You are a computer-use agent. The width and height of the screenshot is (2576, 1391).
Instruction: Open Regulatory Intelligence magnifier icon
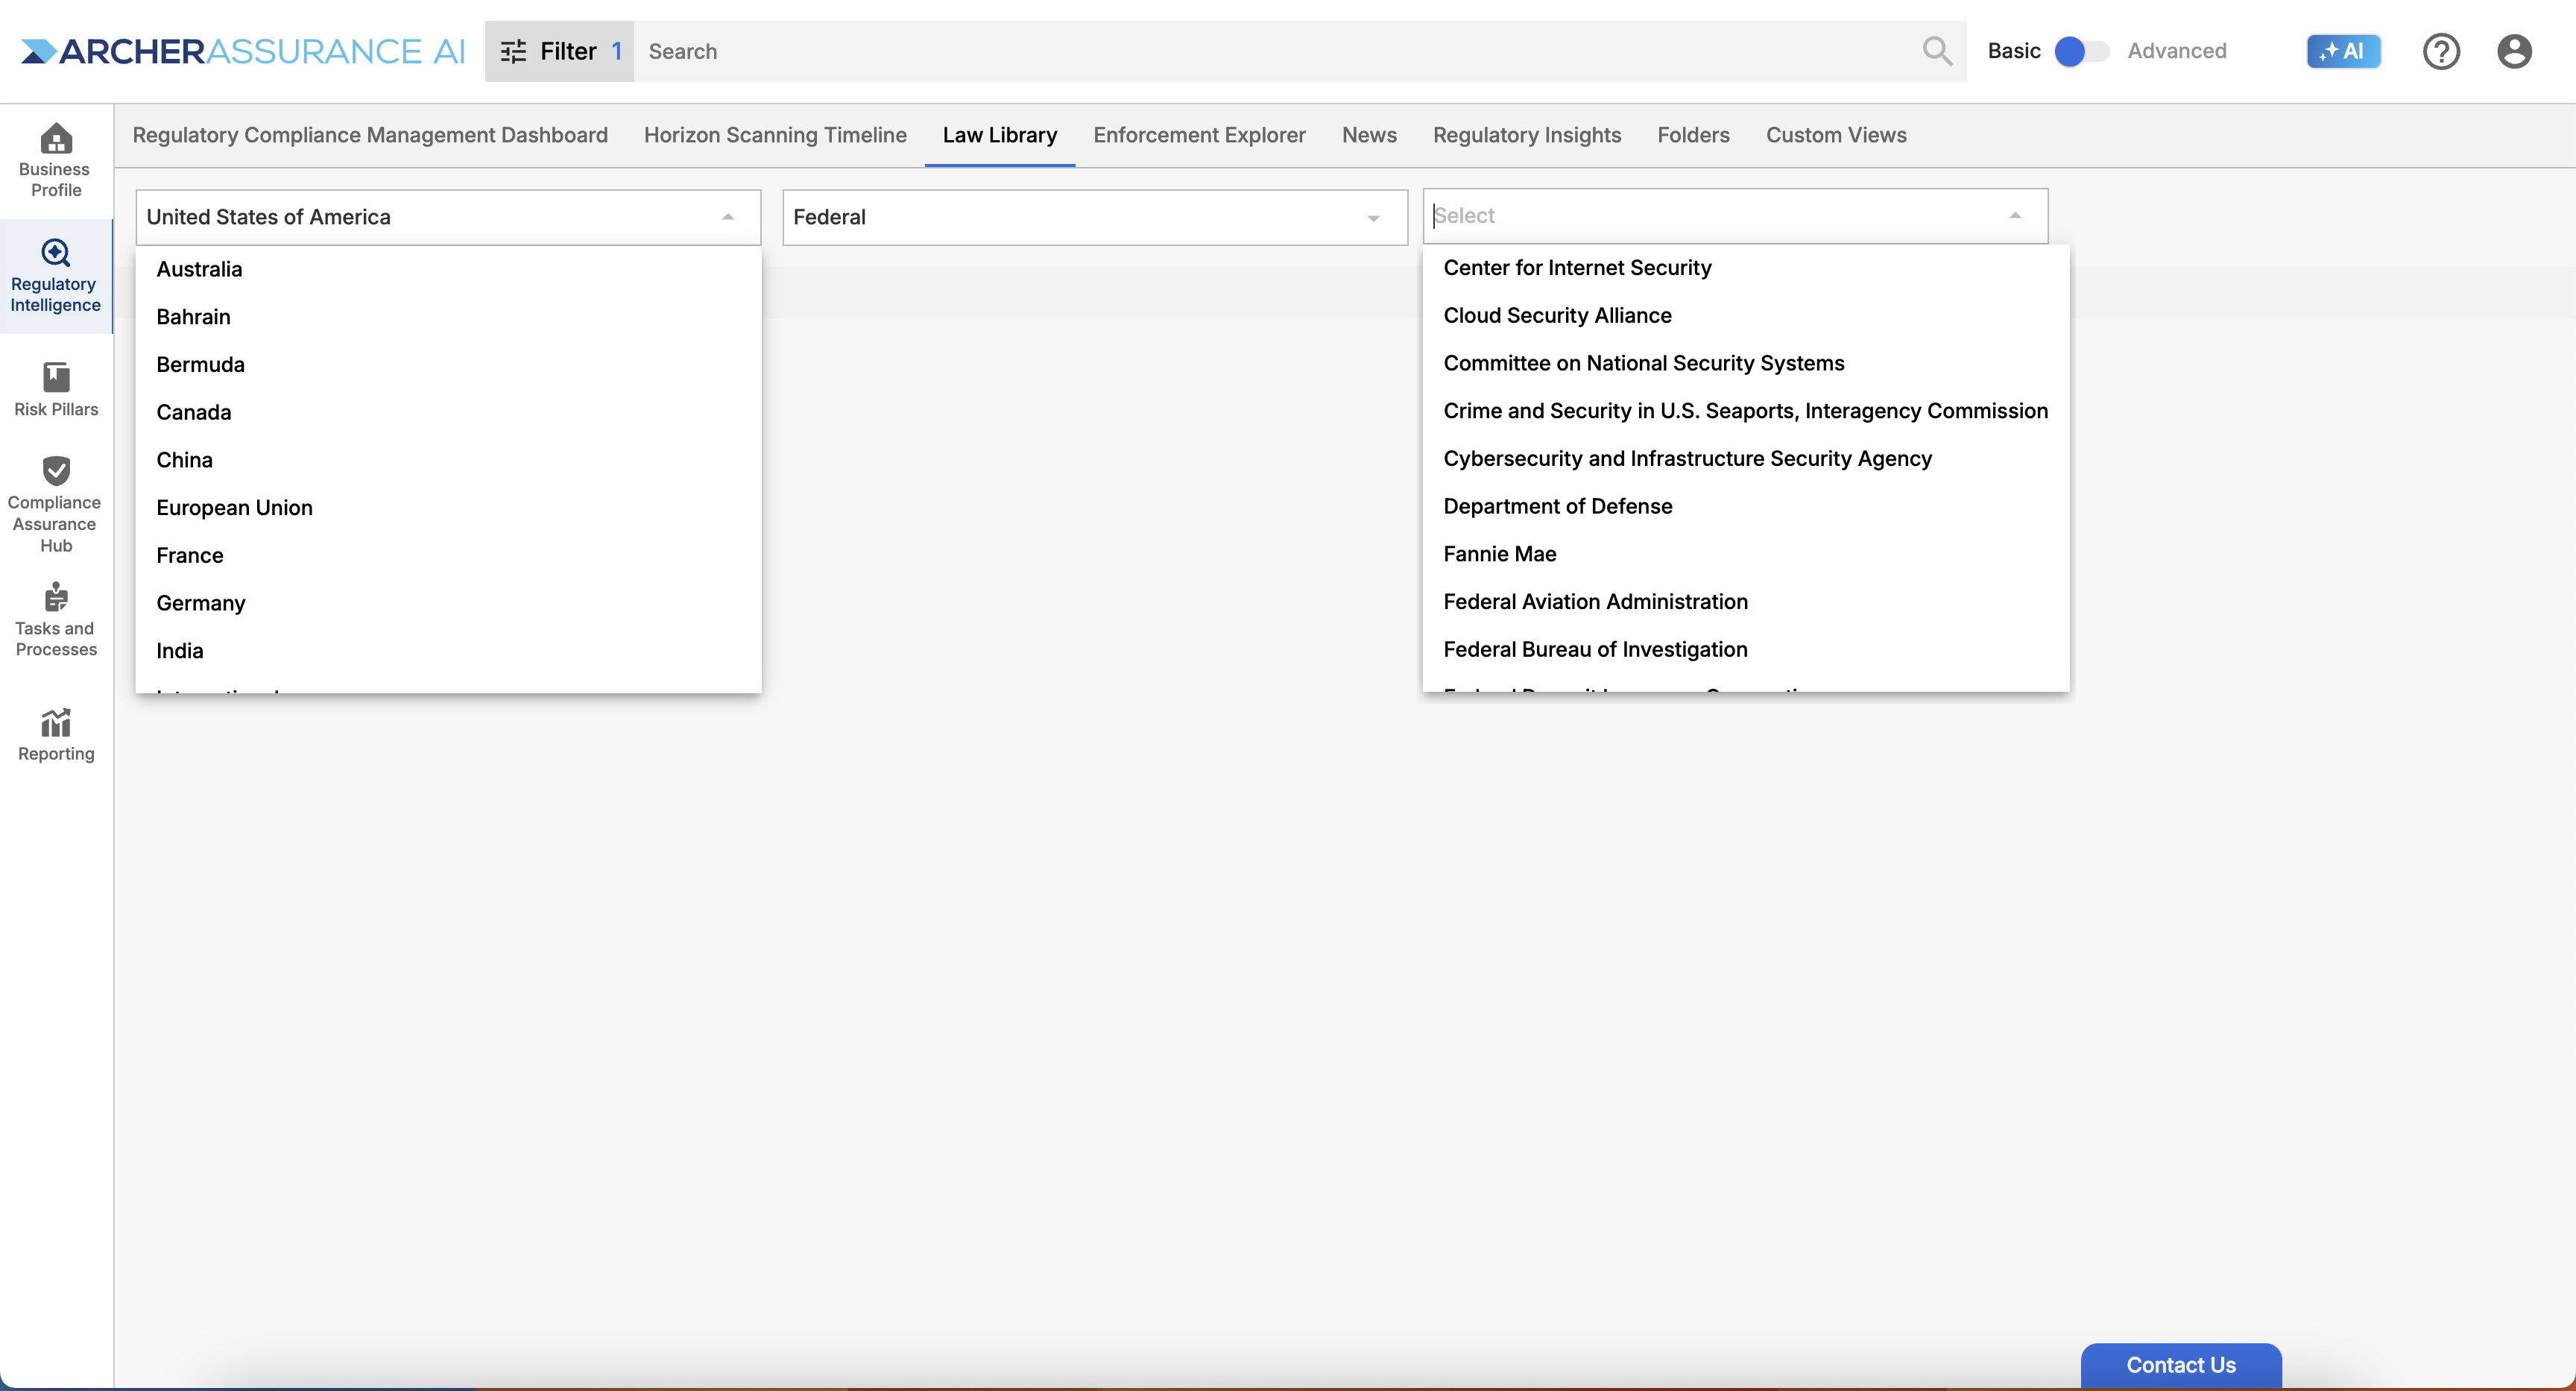click(56, 253)
